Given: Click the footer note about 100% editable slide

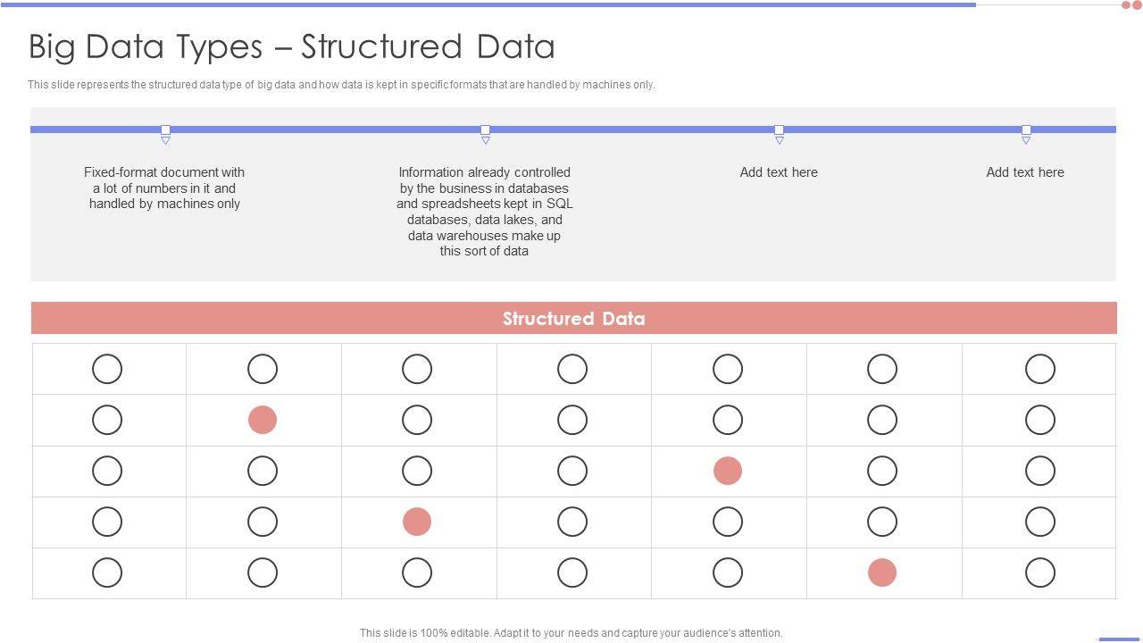Looking at the screenshot, I should coord(571,633).
